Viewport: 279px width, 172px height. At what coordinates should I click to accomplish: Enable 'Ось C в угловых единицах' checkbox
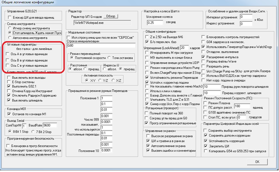(7, 65)
